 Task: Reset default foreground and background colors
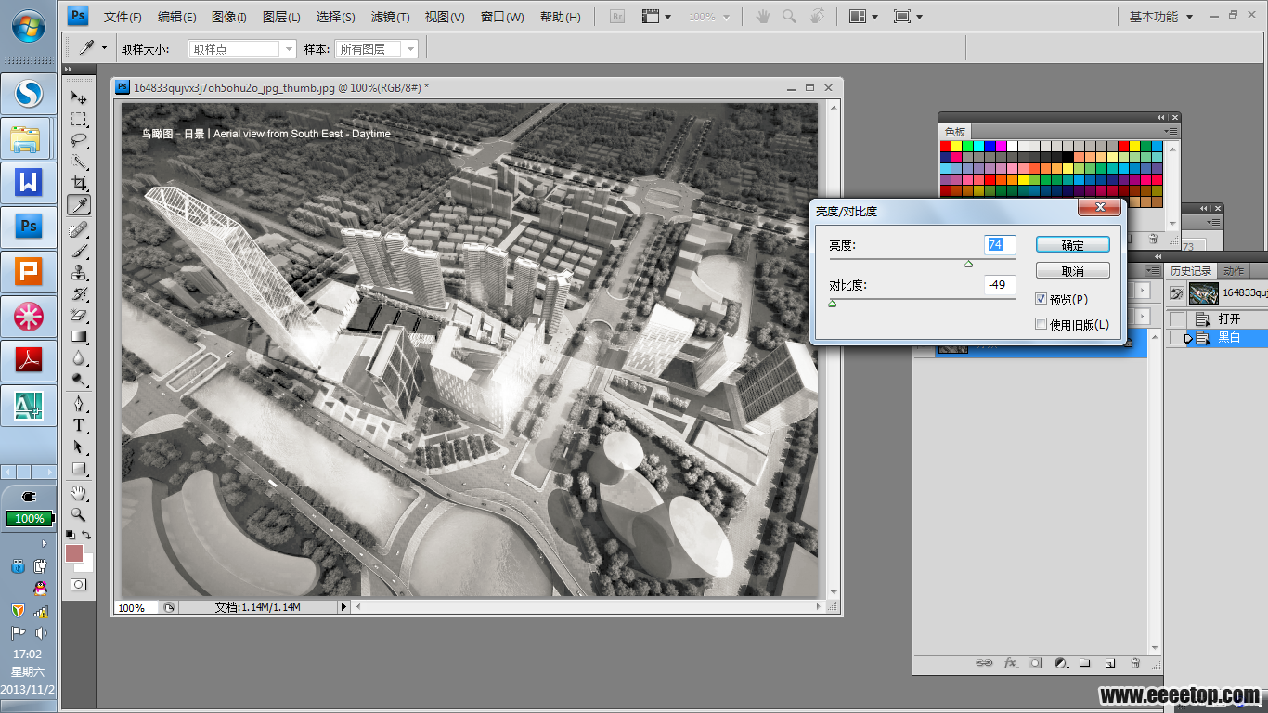[70, 535]
